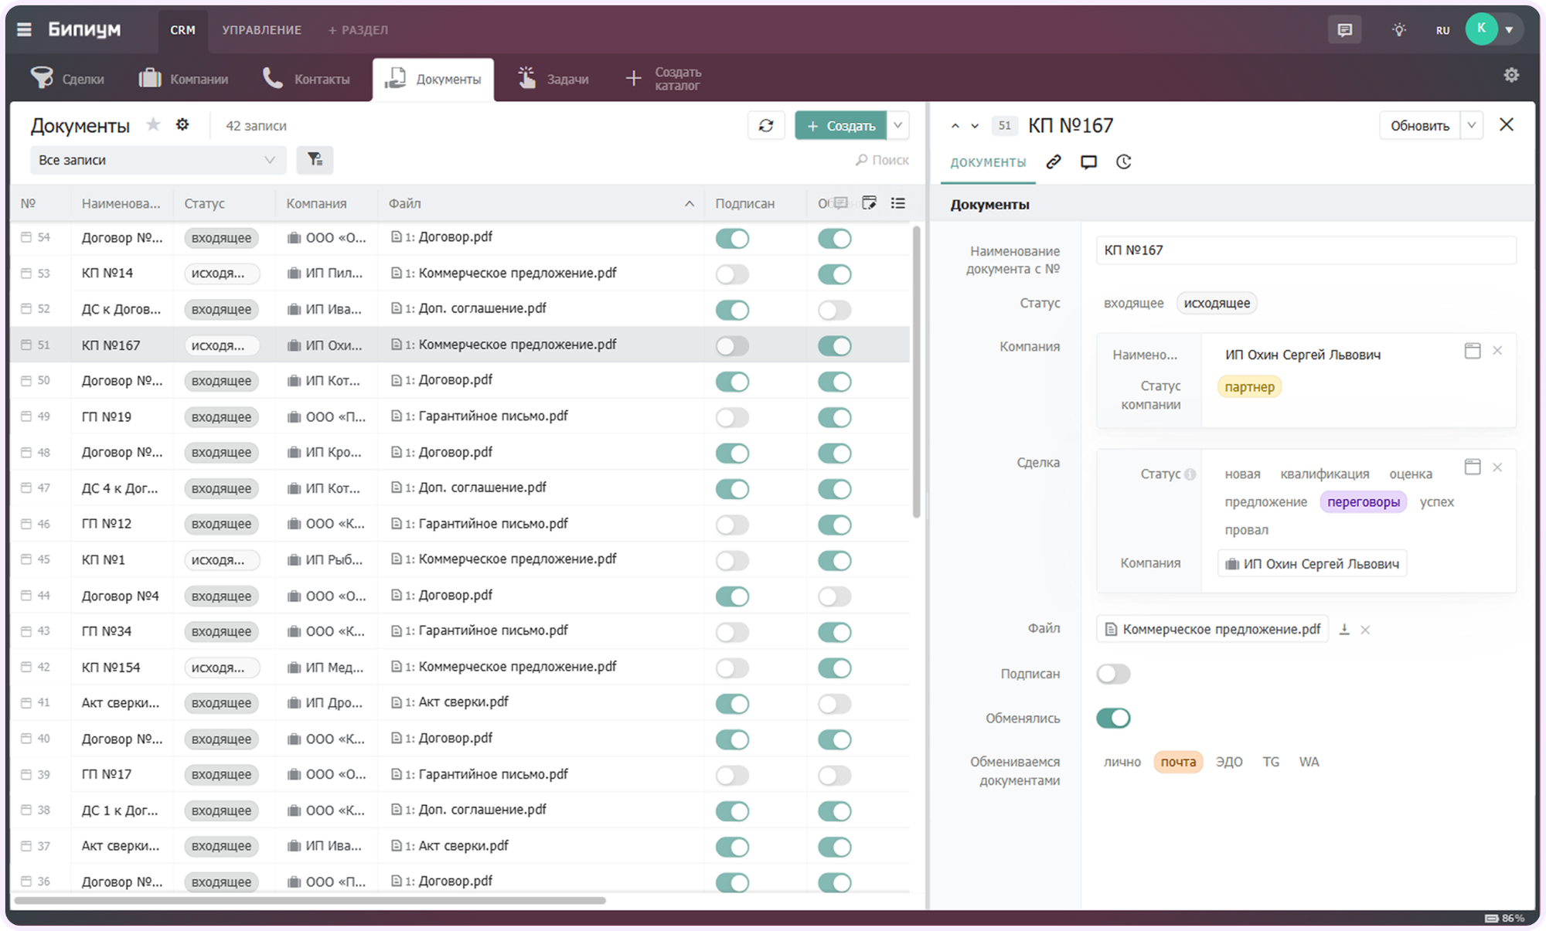Toggle exchanged switch for row 39 ГП №17

(x=834, y=775)
